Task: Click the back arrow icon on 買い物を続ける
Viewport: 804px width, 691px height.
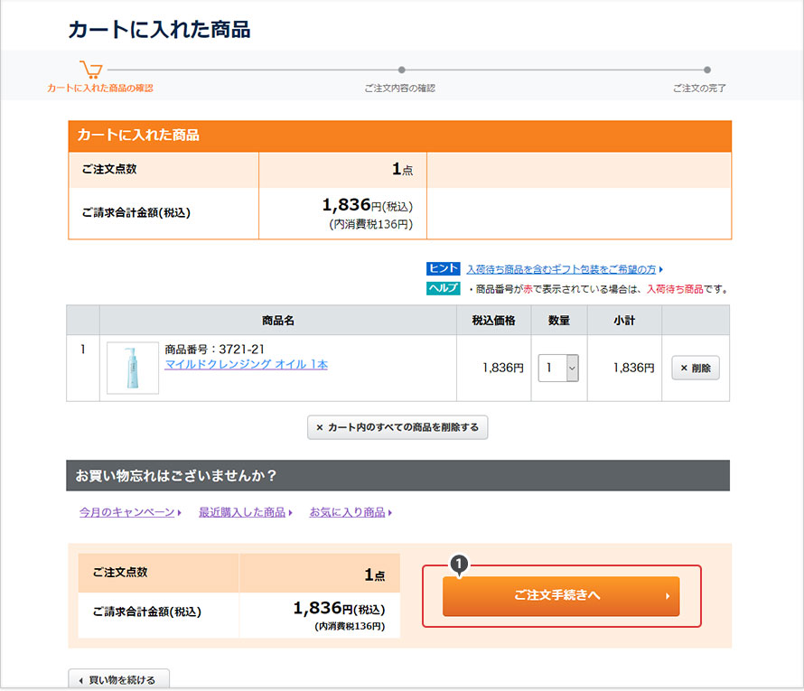Action: coord(82,678)
